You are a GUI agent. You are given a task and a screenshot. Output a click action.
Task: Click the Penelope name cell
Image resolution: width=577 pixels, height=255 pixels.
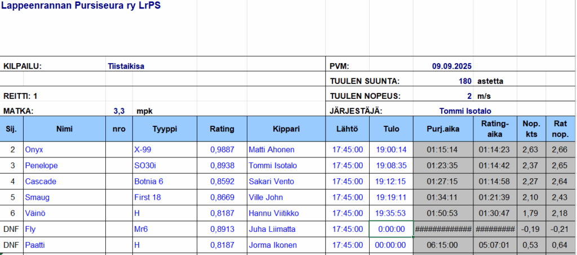coord(42,165)
